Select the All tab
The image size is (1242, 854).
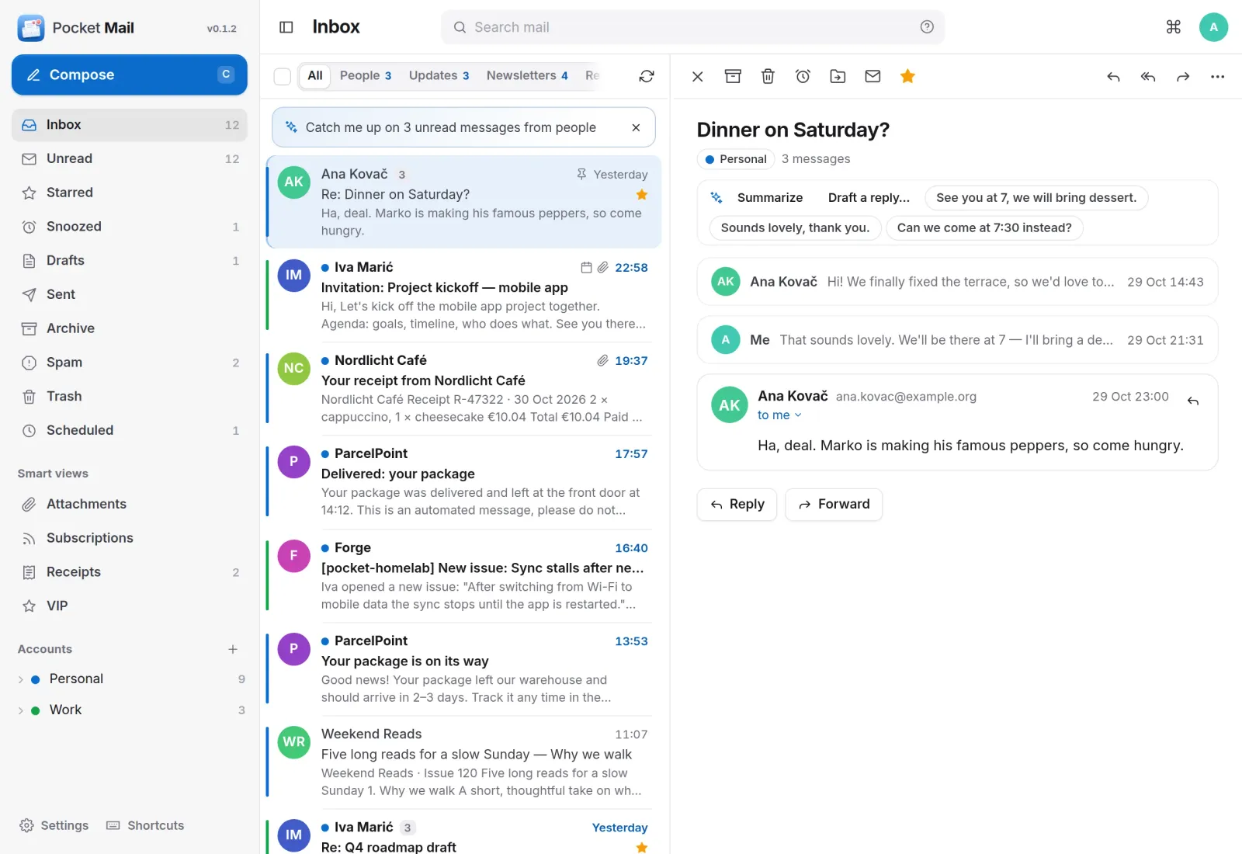click(x=315, y=75)
